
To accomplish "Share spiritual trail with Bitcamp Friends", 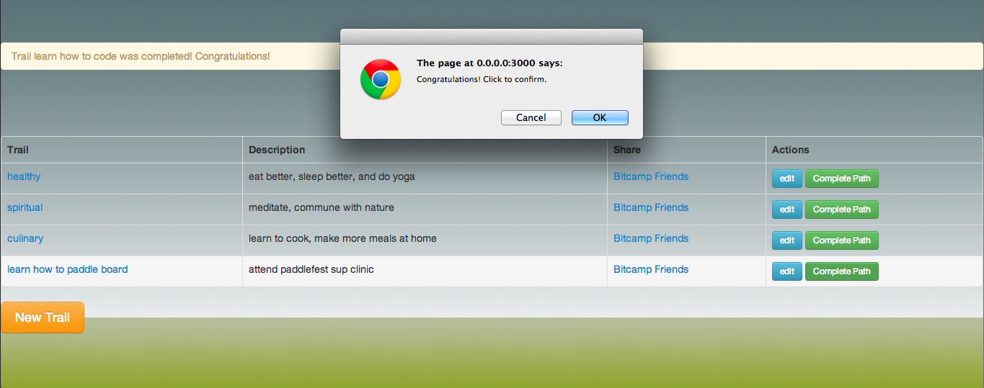I will [x=651, y=207].
